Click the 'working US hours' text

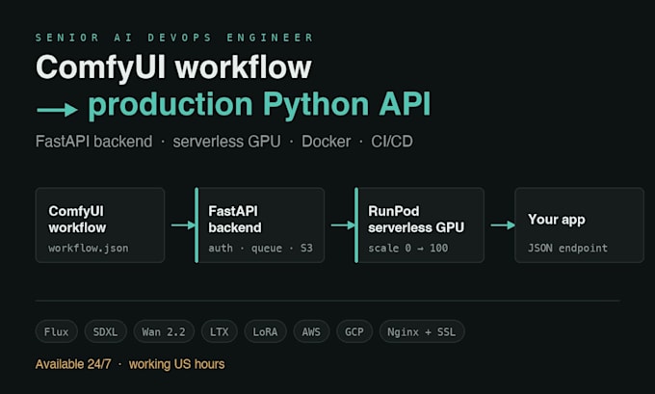pyautogui.click(x=176, y=364)
